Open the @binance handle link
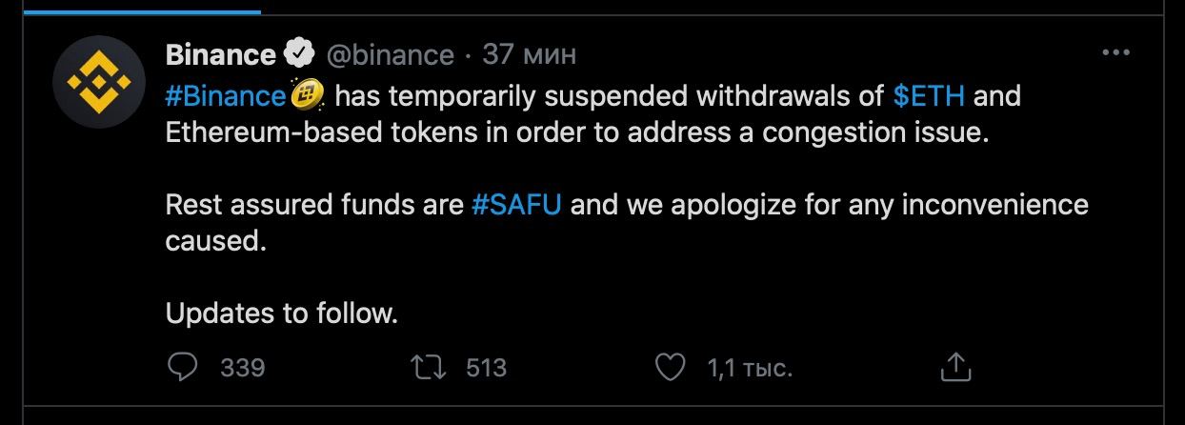This screenshot has width=1185, height=425. point(390,55)
